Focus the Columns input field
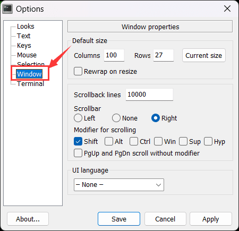Image resolution: width=239 pixels, height=231 pixels. pos(114,55)
